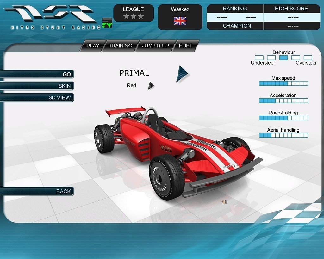Image resolution: width=324 pixels, height=259 pixels.
Task: Switch to the TRAINING tab
Action: pos(121,46)
